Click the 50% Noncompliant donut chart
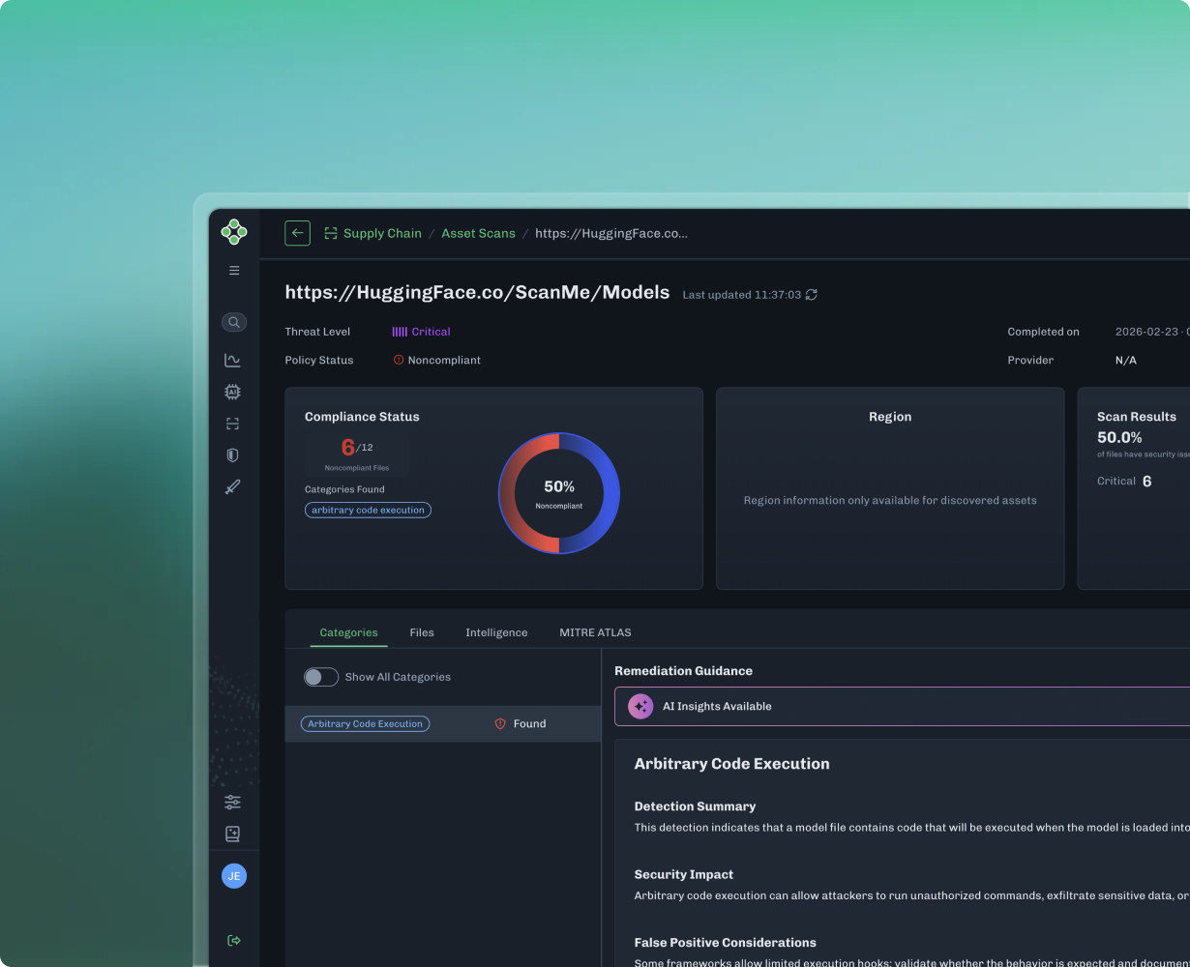Screen dimensions: 1190x967 (559, 493)
